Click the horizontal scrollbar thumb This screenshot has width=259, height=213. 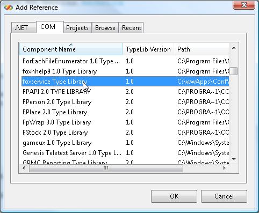click(x=106, y=168)
